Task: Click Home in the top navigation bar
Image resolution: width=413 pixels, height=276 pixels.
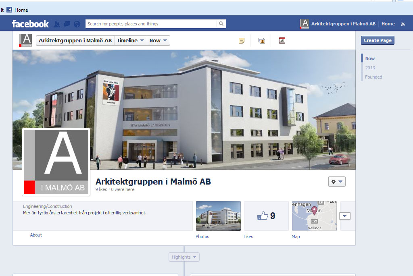Action: pyautogui.click(x=388, y=24)
